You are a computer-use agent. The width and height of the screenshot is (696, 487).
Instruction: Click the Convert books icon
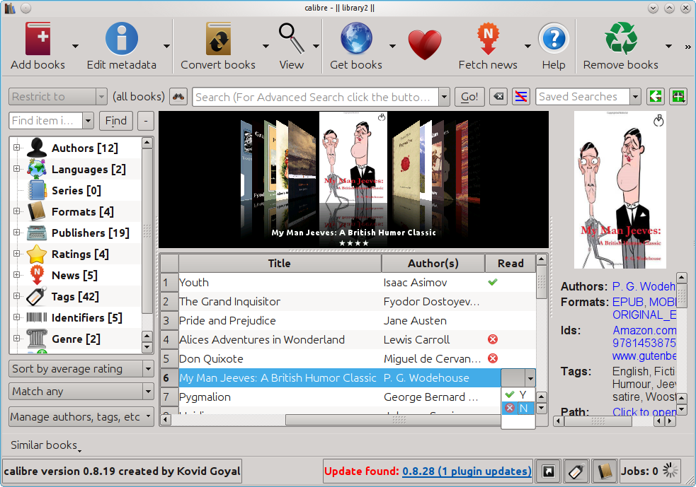(218, 39)
